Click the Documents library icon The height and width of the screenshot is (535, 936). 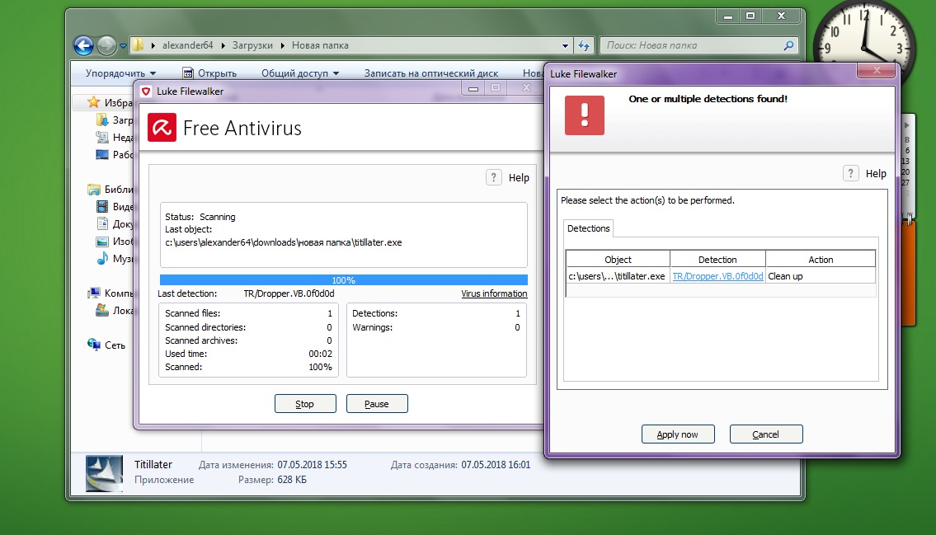tap(102, 224)
